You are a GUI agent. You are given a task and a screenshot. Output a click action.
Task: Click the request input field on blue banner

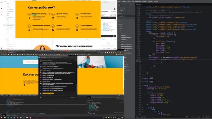click(x=31, y=62)
